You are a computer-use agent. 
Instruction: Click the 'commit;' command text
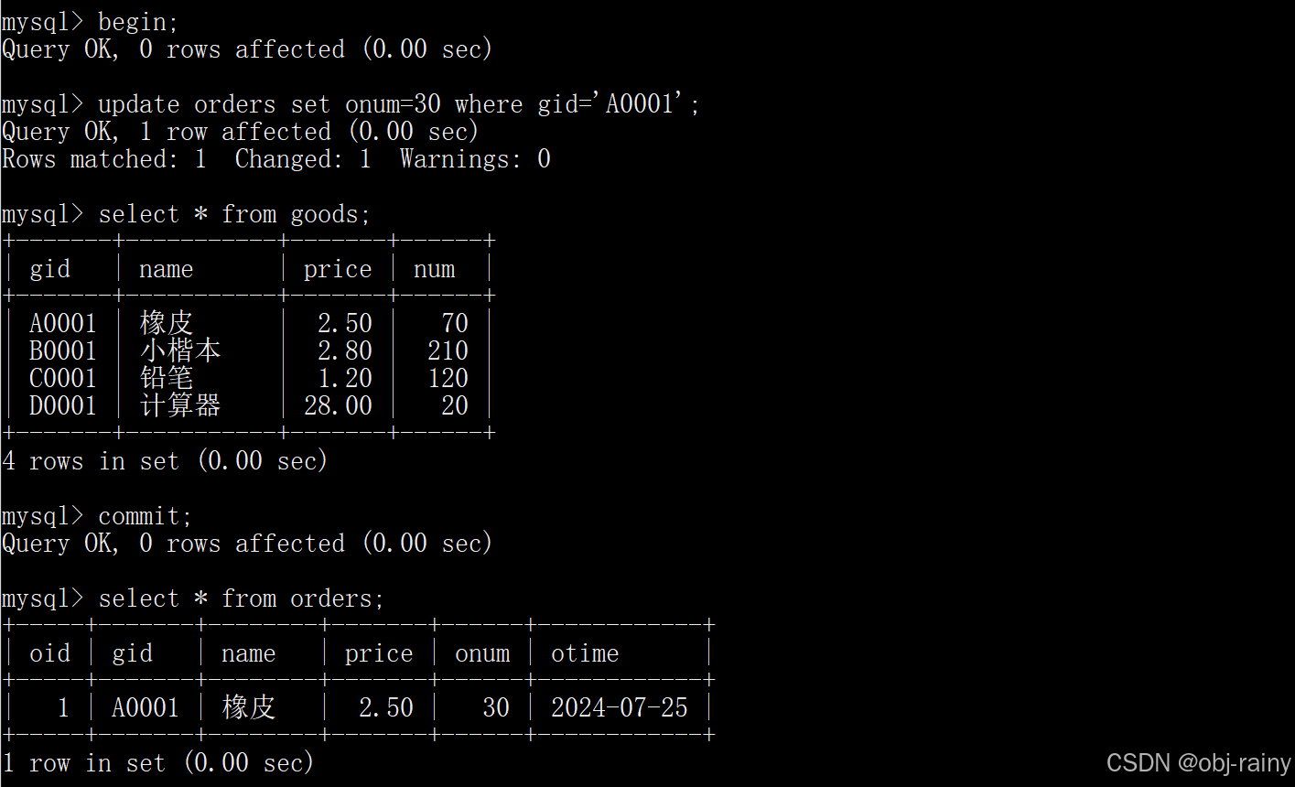click(145, 516)
